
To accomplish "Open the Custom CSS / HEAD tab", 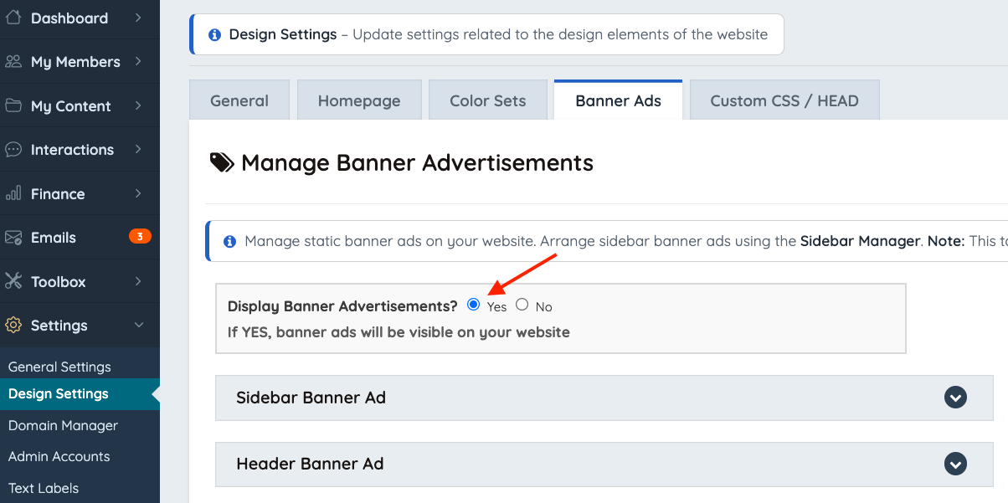I will (784, 100).
